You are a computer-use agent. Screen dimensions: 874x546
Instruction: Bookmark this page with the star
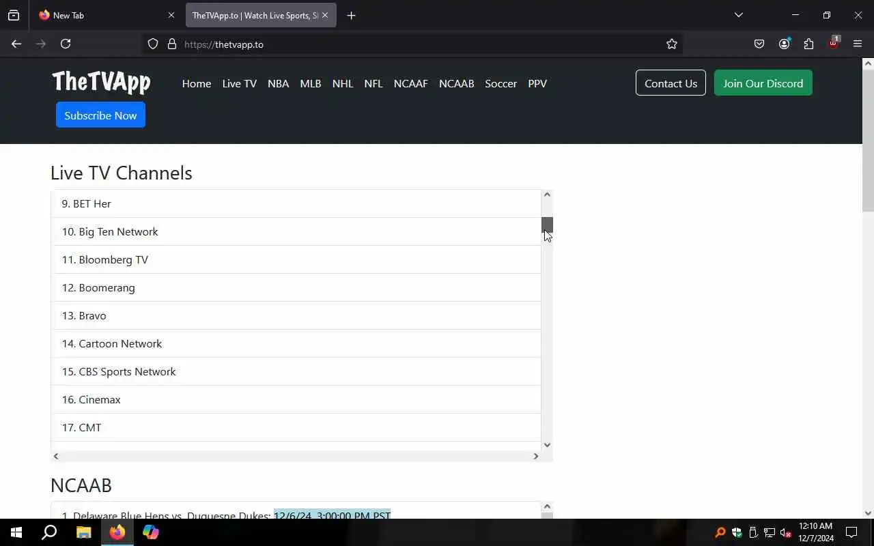tap(672, 44)
